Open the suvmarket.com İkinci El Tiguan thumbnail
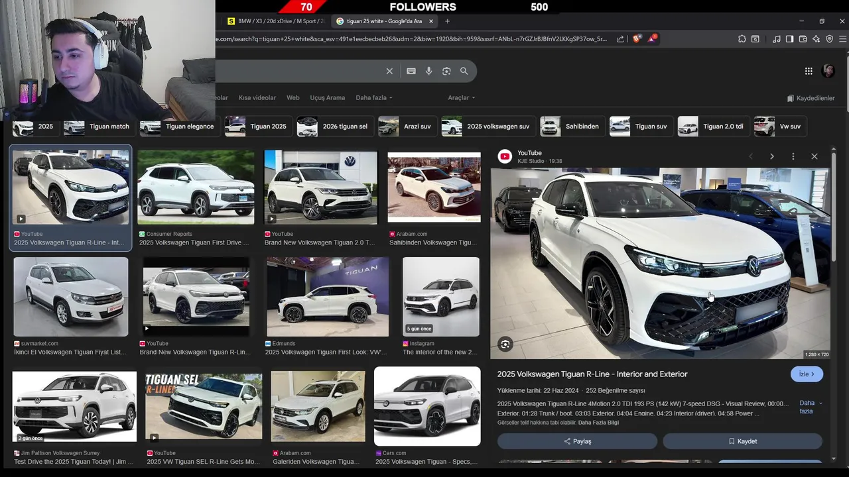849x477 pixels. (71, 297)
